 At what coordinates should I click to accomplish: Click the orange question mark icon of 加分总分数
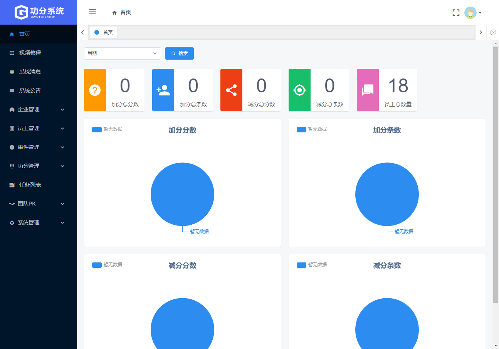click(x=95, y=90)
